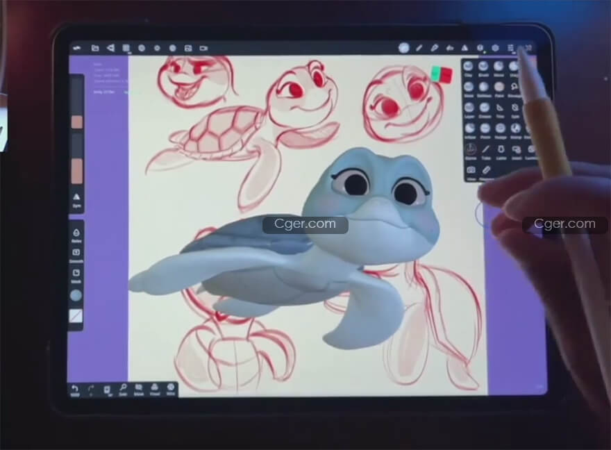
Task: Open the Scene menu in top bar
Action: tap(110, 48)
